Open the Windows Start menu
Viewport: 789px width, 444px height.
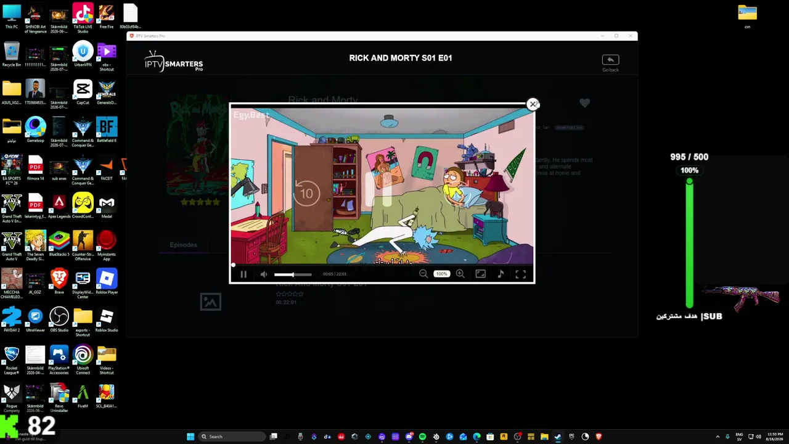[x=190, y=437]
